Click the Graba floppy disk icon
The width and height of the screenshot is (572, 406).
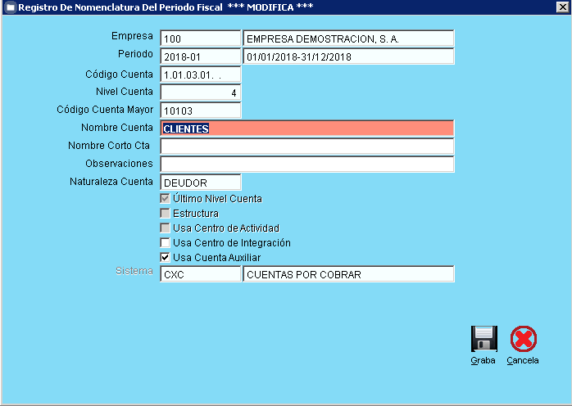(x=483, y=339)
